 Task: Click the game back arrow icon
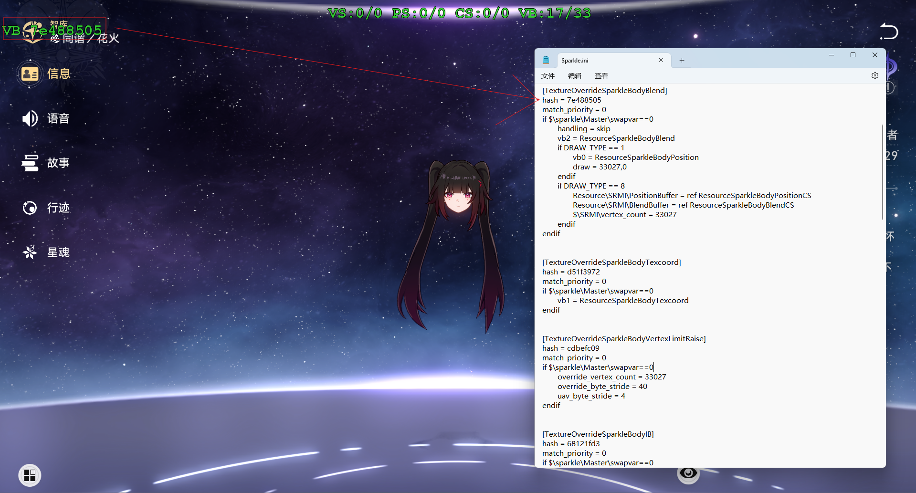pyautogui.click(x=889, y=31)
